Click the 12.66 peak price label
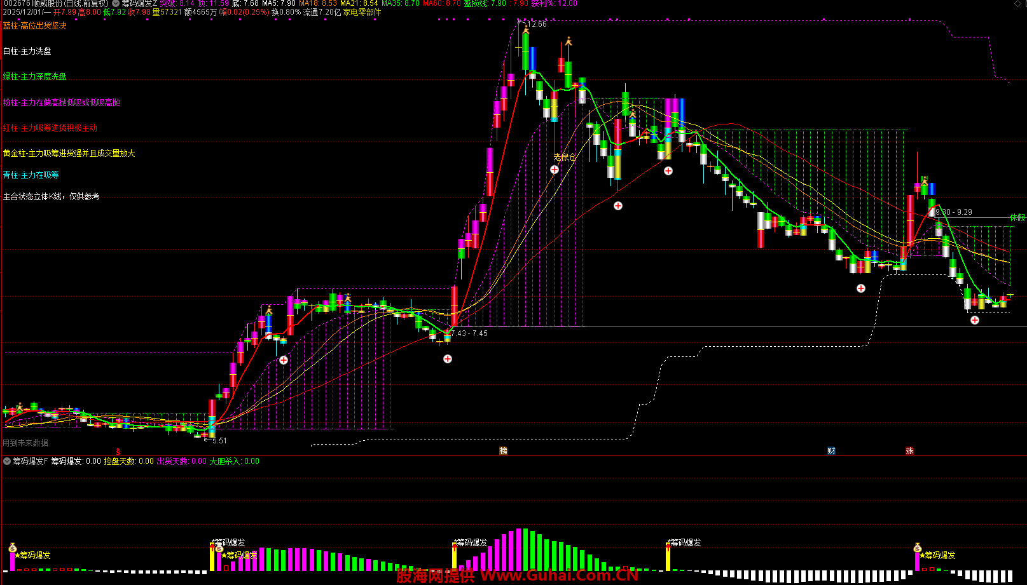This screenshot has width=1027, height=585. click(x=537, y=24)
